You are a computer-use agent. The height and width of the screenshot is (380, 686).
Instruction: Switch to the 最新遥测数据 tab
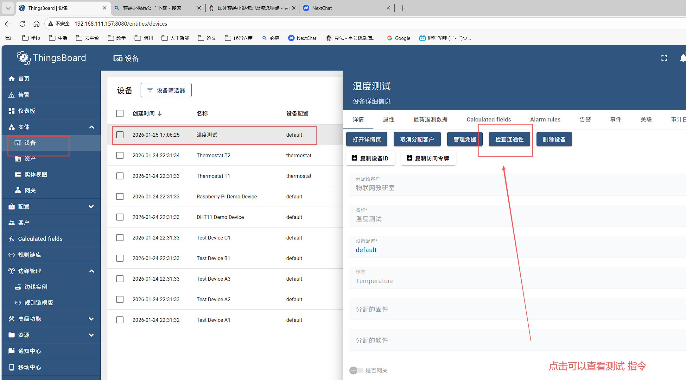pyautogui.click(x=430, y=120)
